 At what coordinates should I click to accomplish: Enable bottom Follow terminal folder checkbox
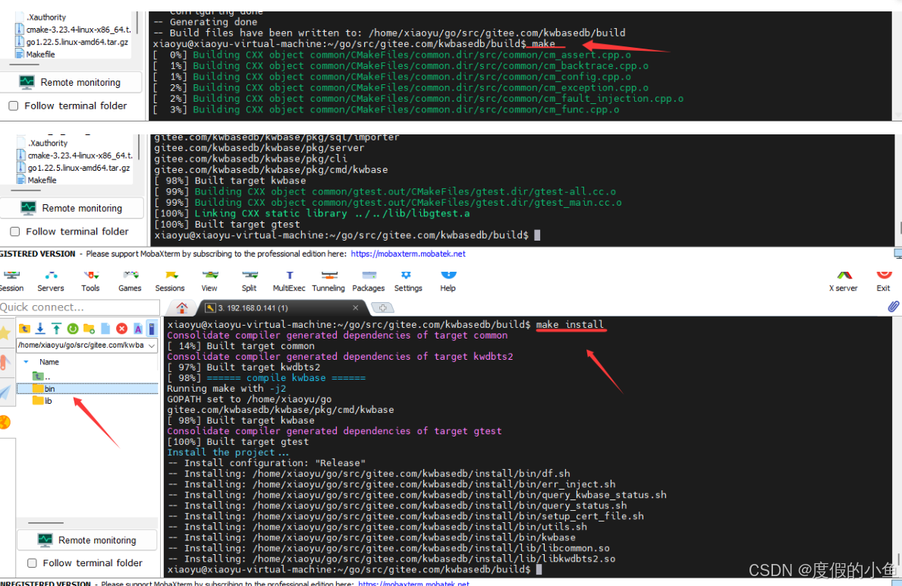click(33, 563)
